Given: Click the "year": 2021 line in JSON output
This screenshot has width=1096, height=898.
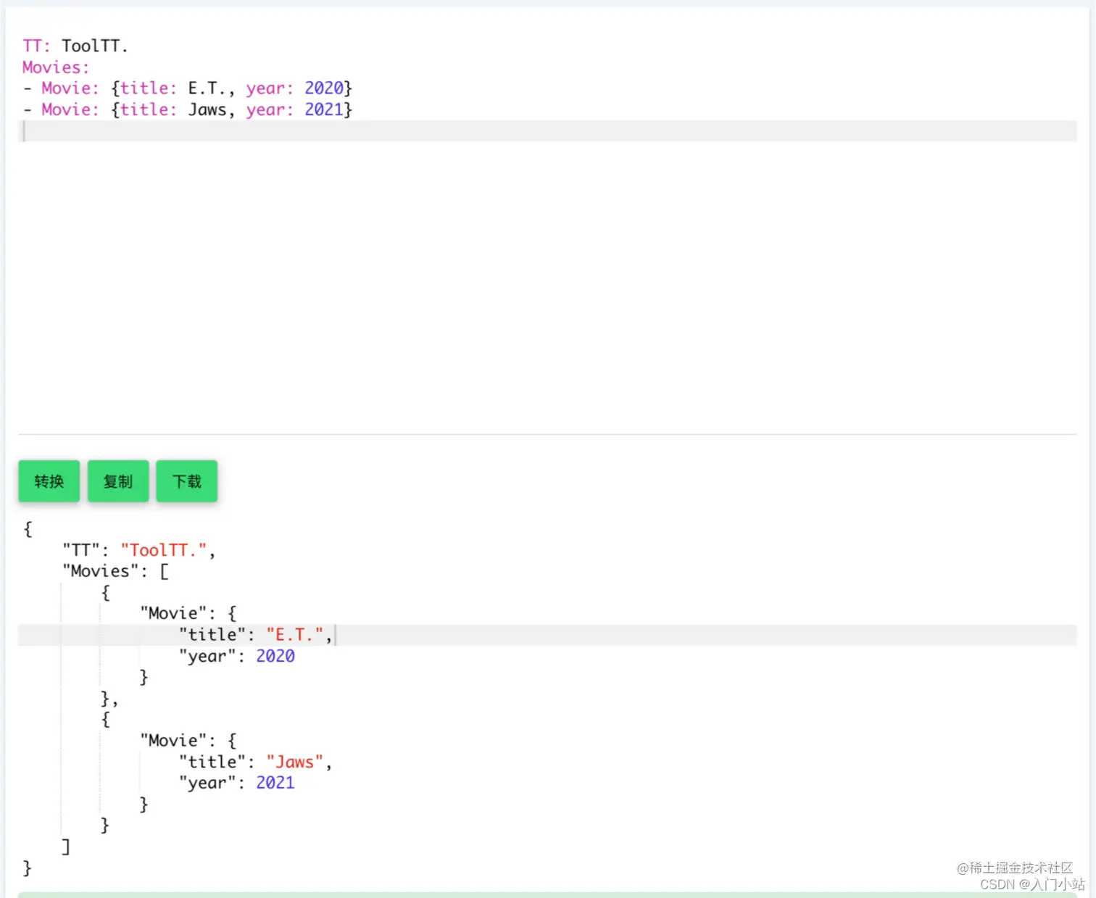Looking at the screenshot, I should tap(237, 783).
